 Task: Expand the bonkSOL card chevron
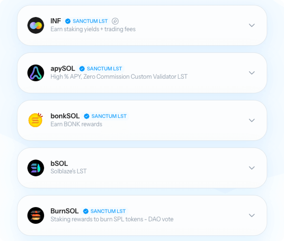pyautogui.click(x=252, y=120)
